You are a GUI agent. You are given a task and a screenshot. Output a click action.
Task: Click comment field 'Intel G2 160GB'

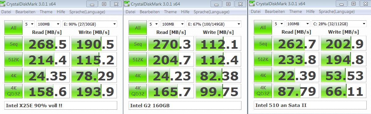[x=185, y=105]
